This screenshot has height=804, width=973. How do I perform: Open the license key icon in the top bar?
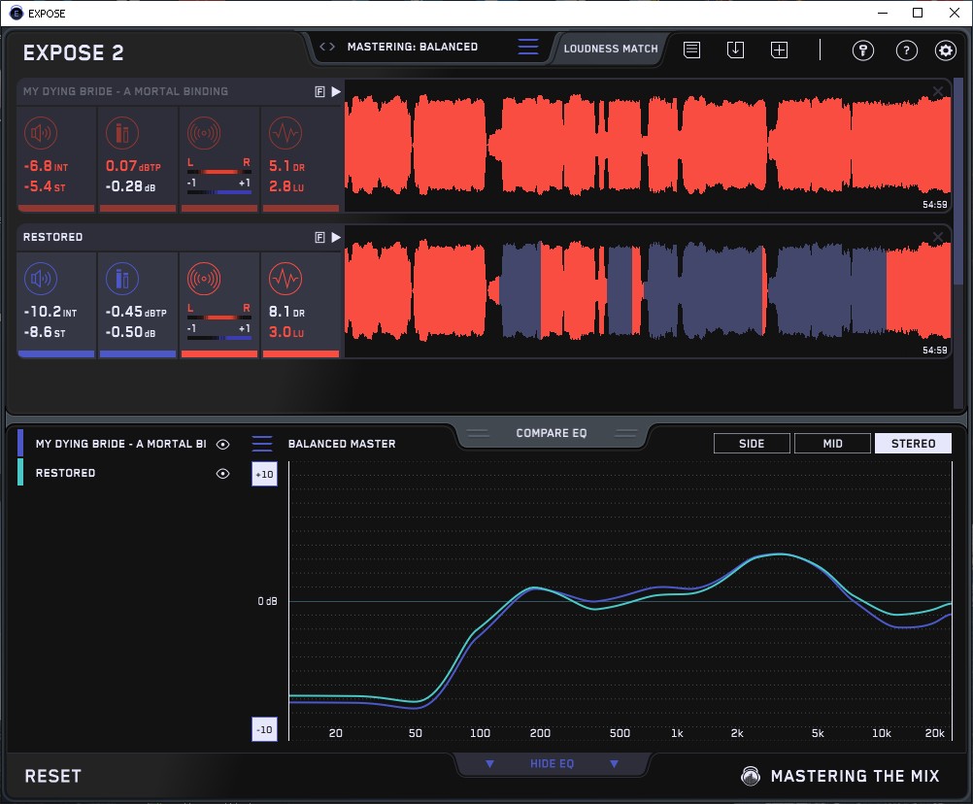[863, 50]
